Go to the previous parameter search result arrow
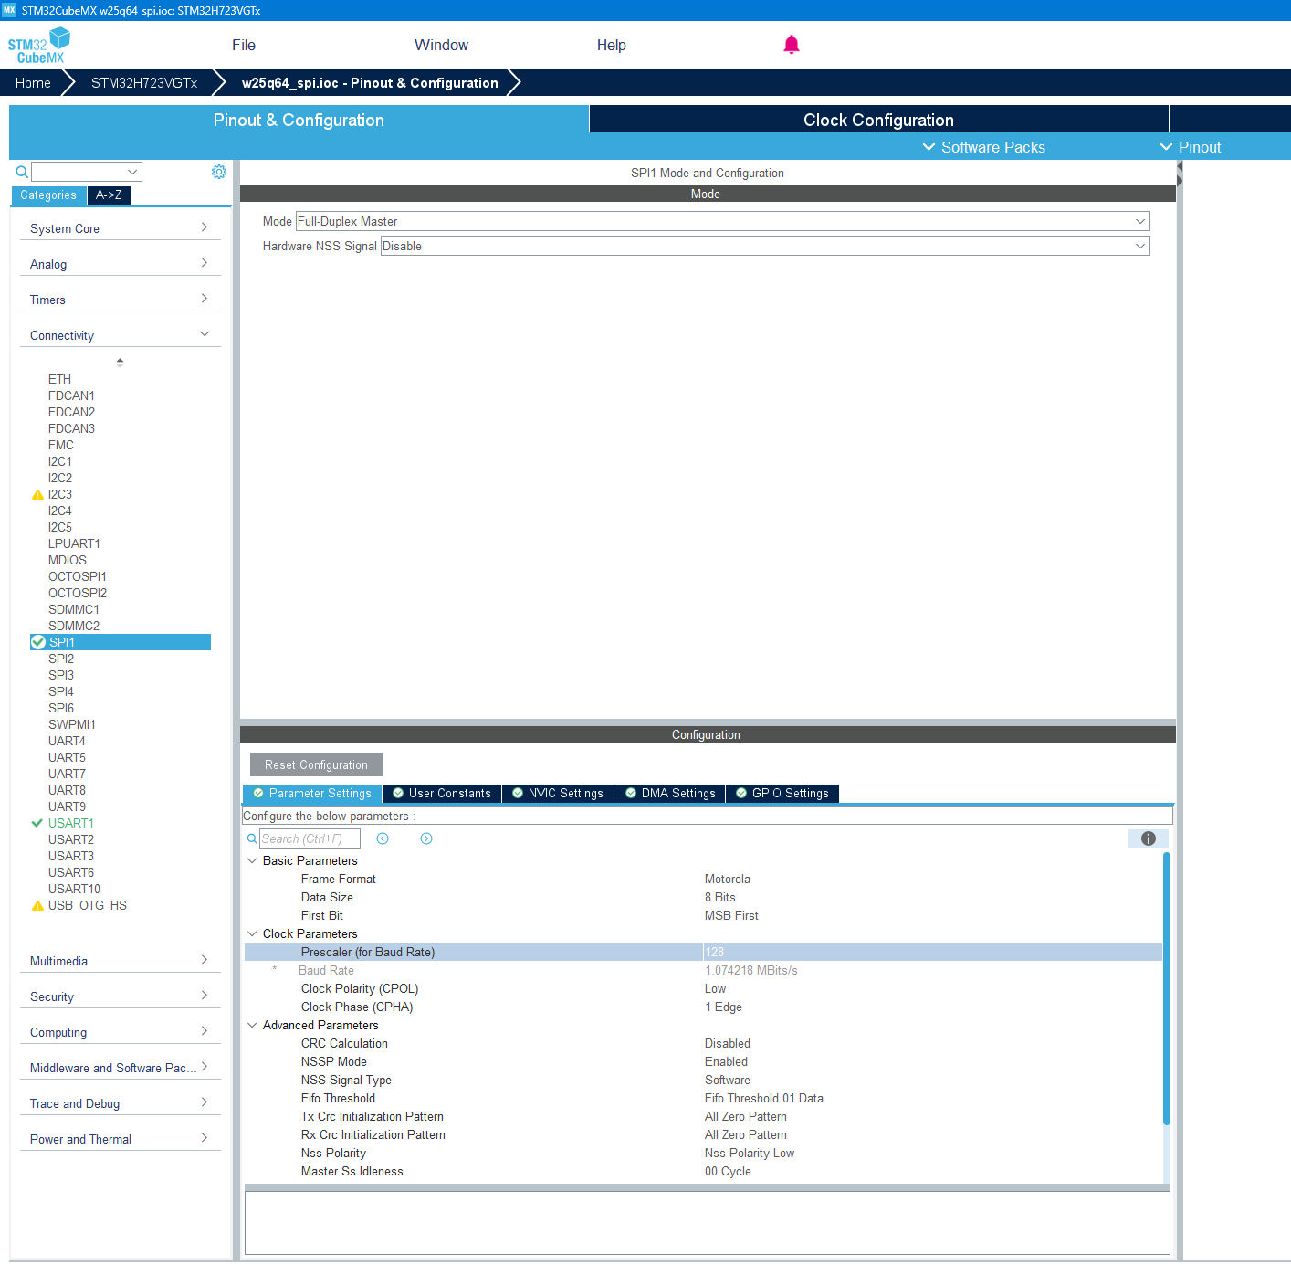The height and width of the screenshot is (1265, 1291). click(x=383, y=838)
